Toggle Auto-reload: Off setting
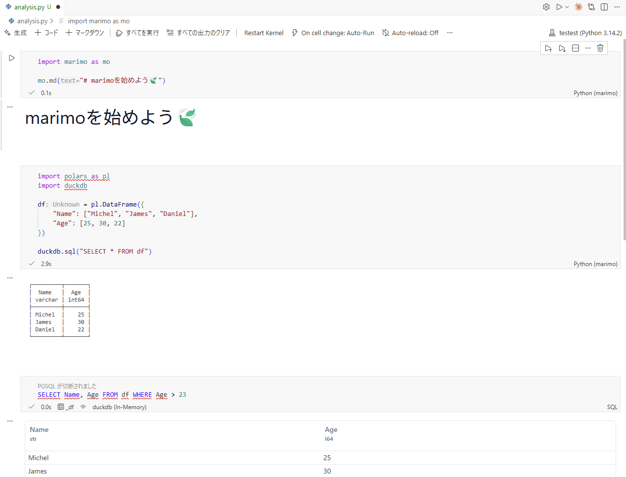Viewport: 626px width, 477px height. pos(410,33)
